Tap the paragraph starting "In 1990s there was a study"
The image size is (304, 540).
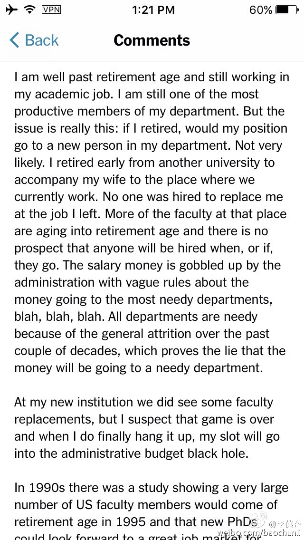tap(151, 488)
